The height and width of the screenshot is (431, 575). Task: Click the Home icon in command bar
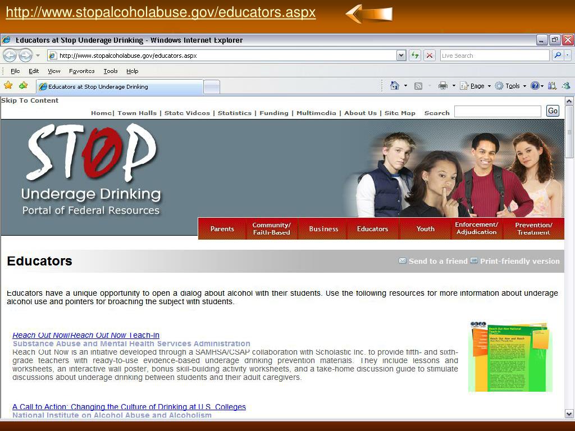395,86
